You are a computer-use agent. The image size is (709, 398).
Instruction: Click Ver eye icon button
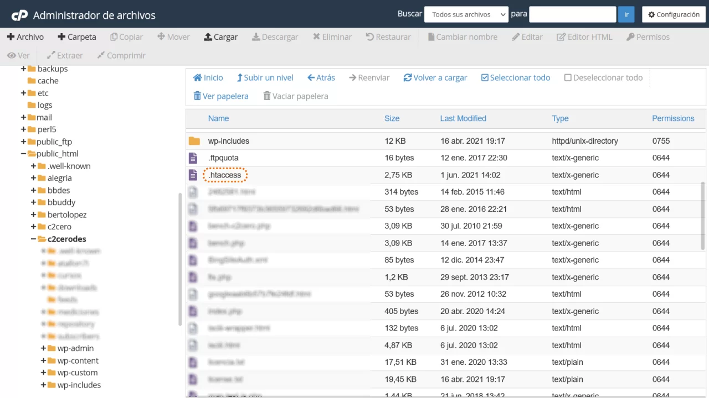pos(18,56)
